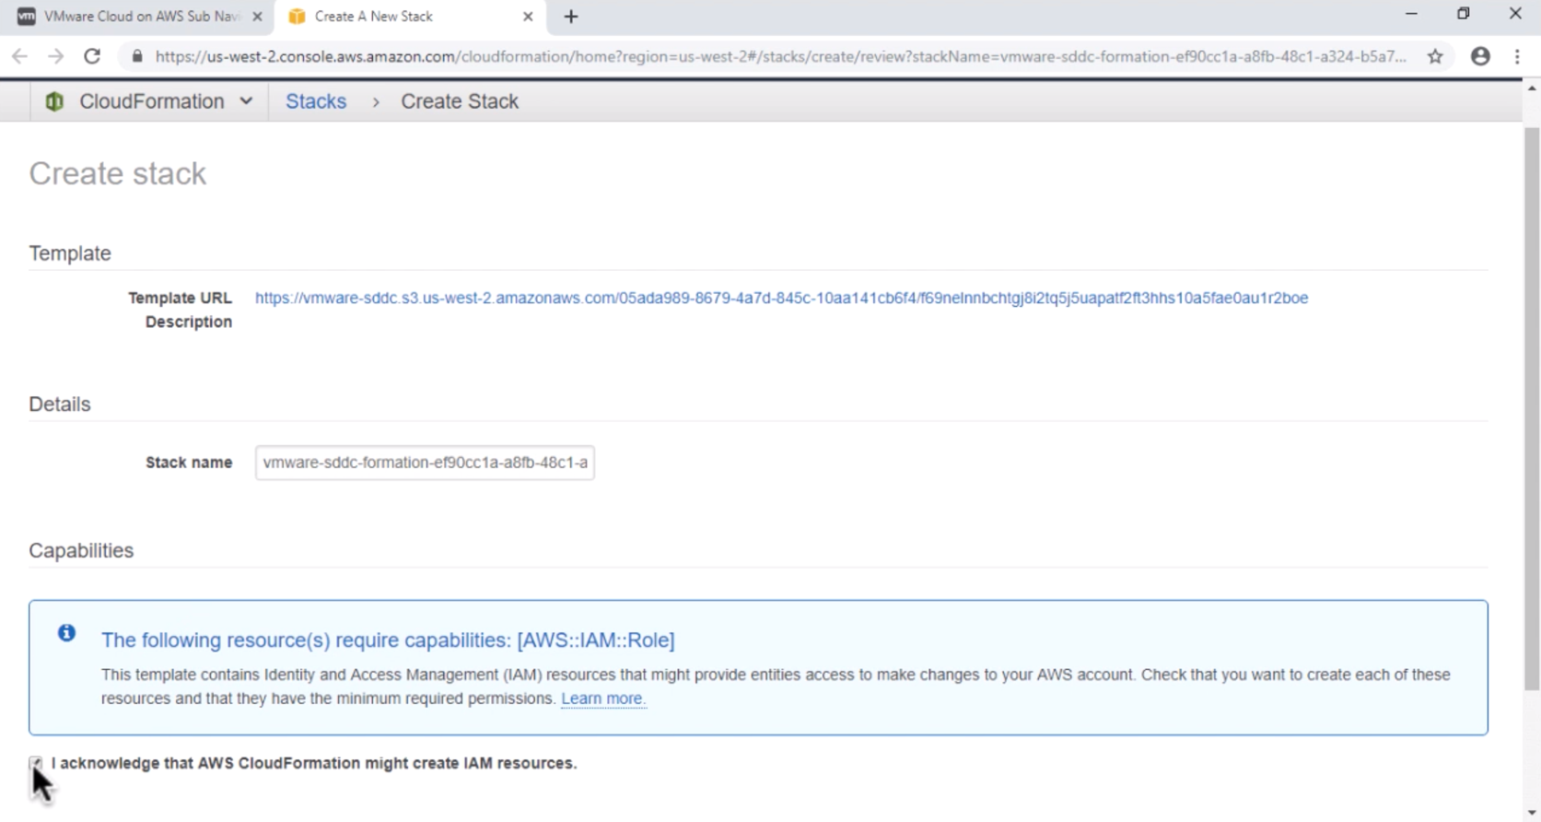Image resolution: width=1541 pixels, height=822 pixels.
Task: Open a new browser tab with plus
Action: click(571, 17)
